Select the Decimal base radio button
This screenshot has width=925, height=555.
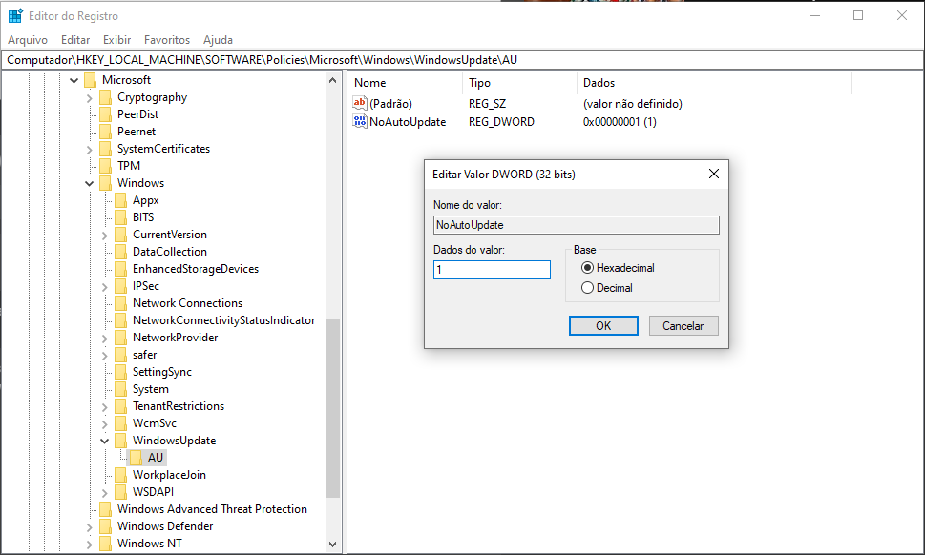[x=587, y=287]
